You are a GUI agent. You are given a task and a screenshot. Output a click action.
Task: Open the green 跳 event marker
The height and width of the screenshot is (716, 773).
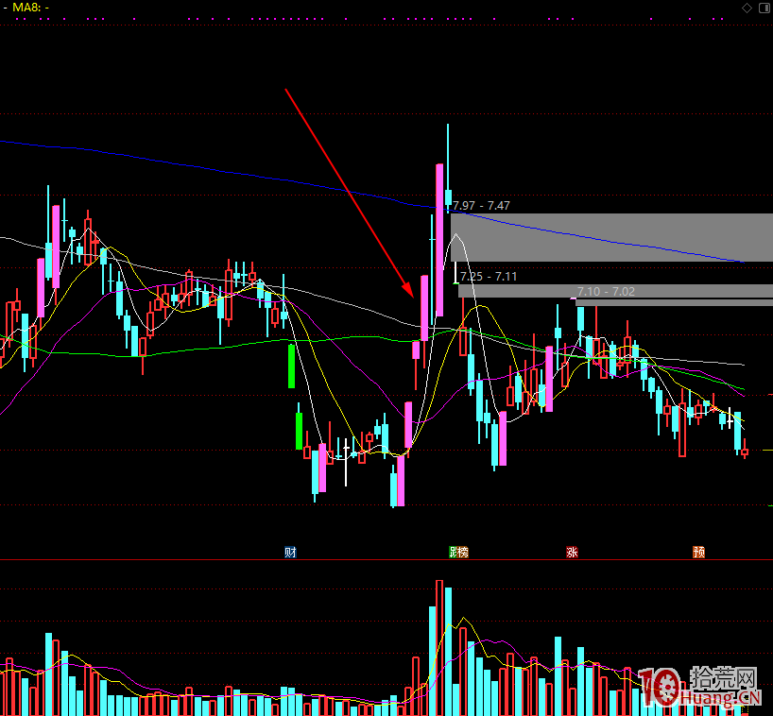click(453, 552)
